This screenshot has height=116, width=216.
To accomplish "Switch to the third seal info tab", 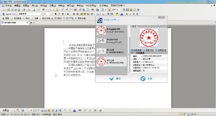I will (x=161, y=50).
